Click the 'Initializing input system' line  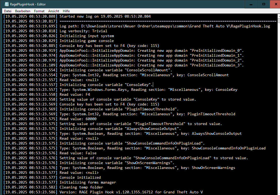point(59,36)
